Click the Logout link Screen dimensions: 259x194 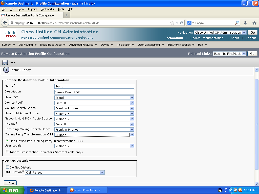pyautogui.click(x=251, y=38)
